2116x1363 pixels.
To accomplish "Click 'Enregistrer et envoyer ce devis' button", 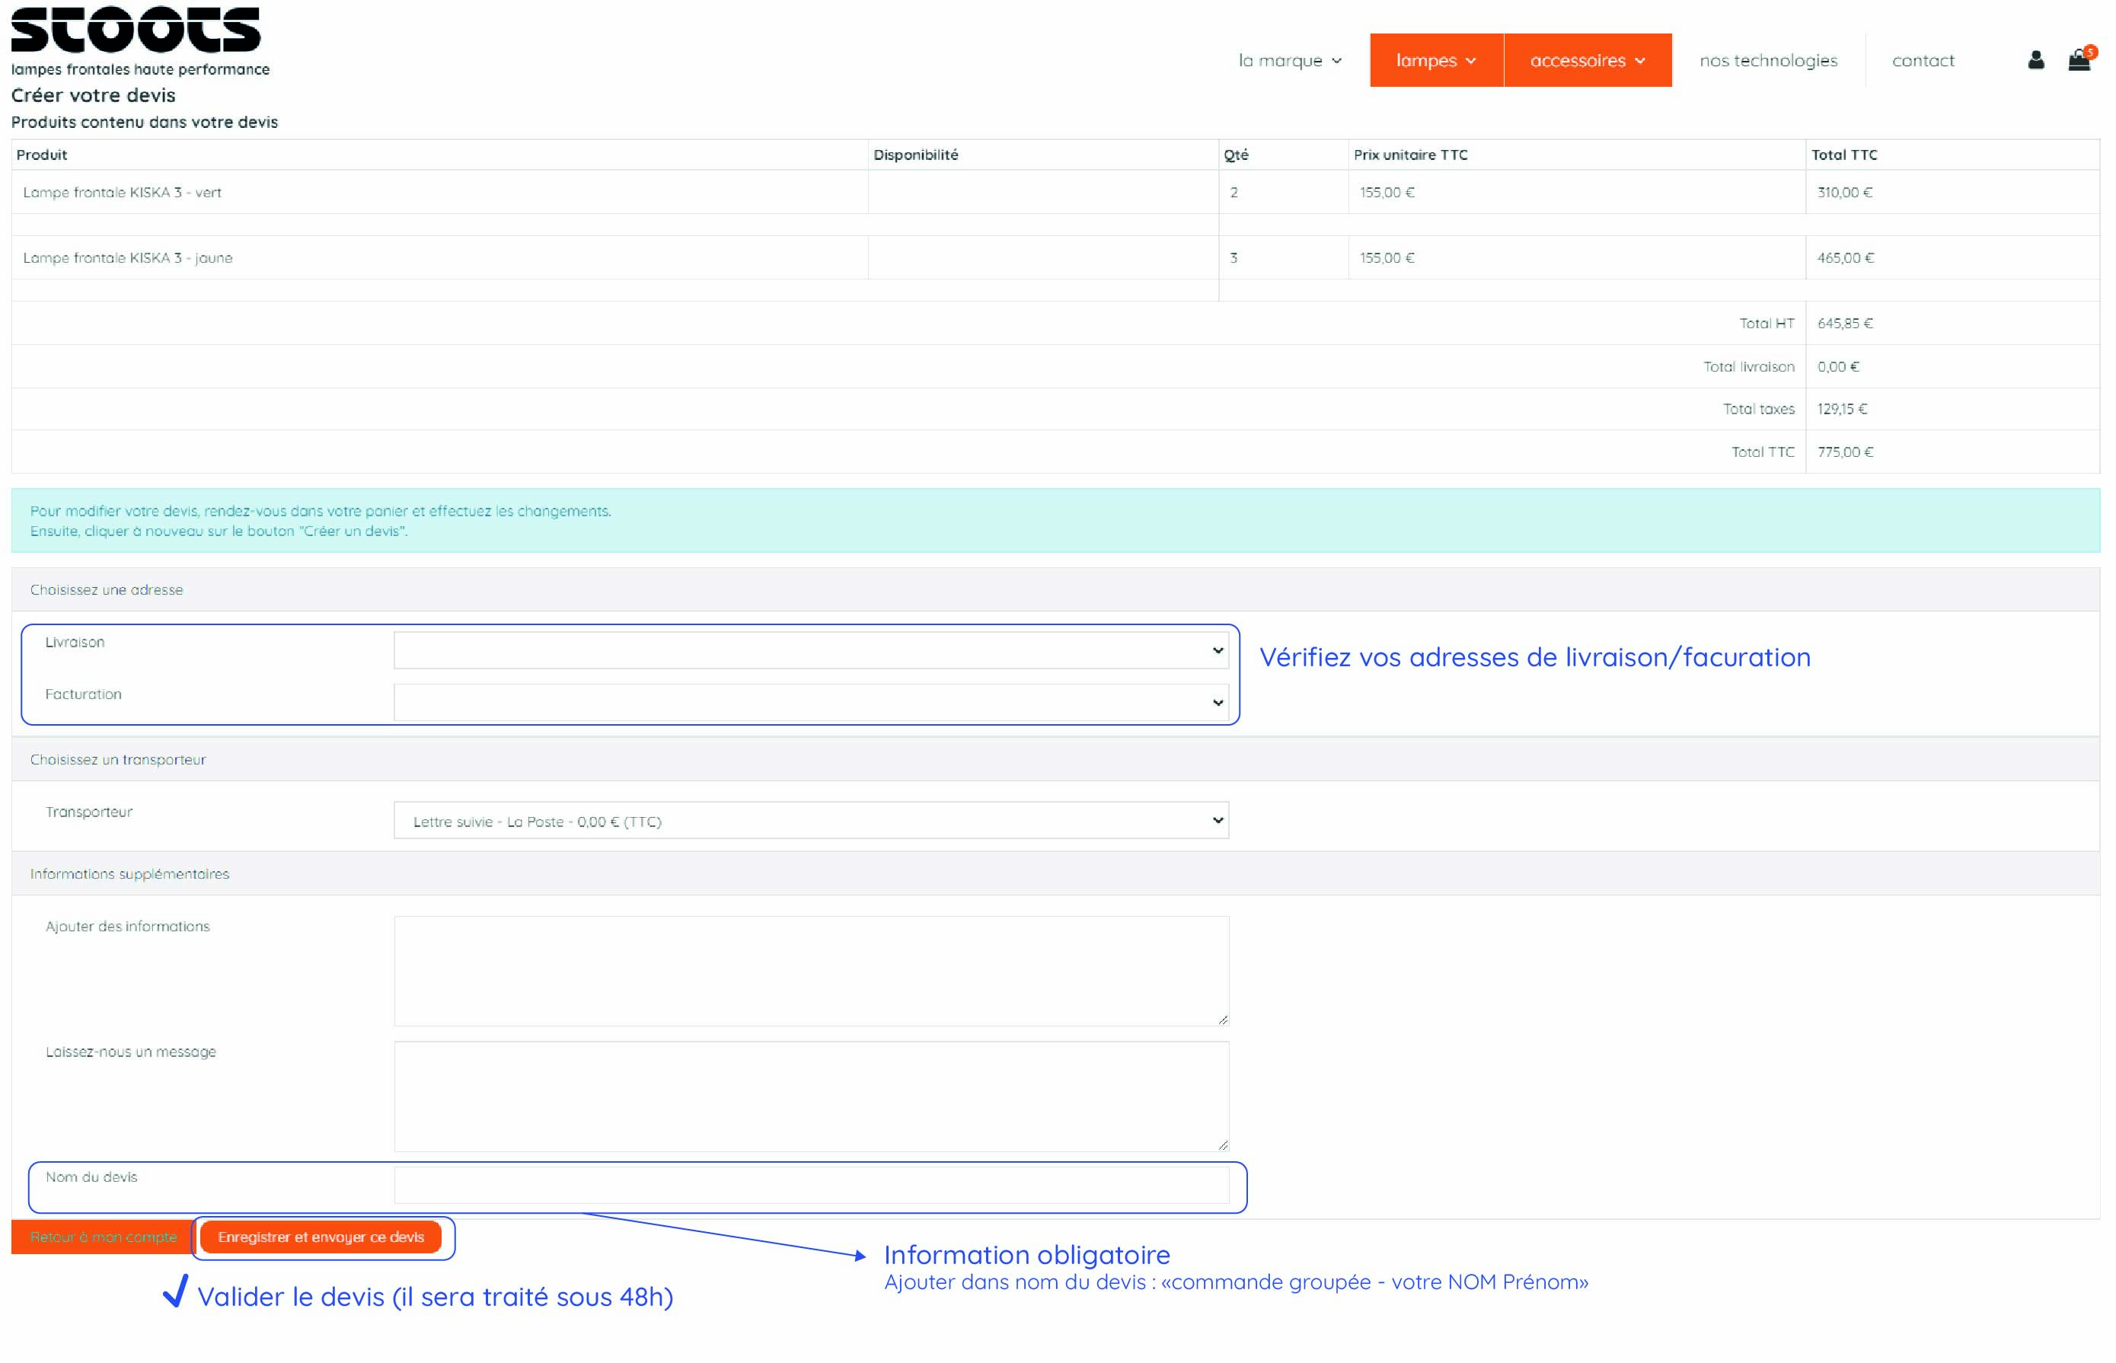I will tap(321, 1237).
